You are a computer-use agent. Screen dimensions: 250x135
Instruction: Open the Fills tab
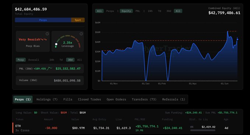(68, 99)
